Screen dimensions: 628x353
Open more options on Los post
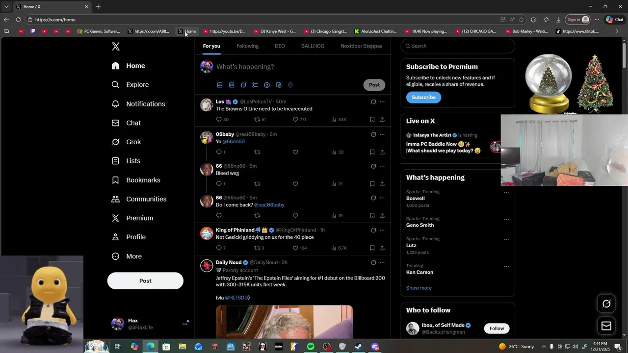pyautogui.click(x=382, y=102)
